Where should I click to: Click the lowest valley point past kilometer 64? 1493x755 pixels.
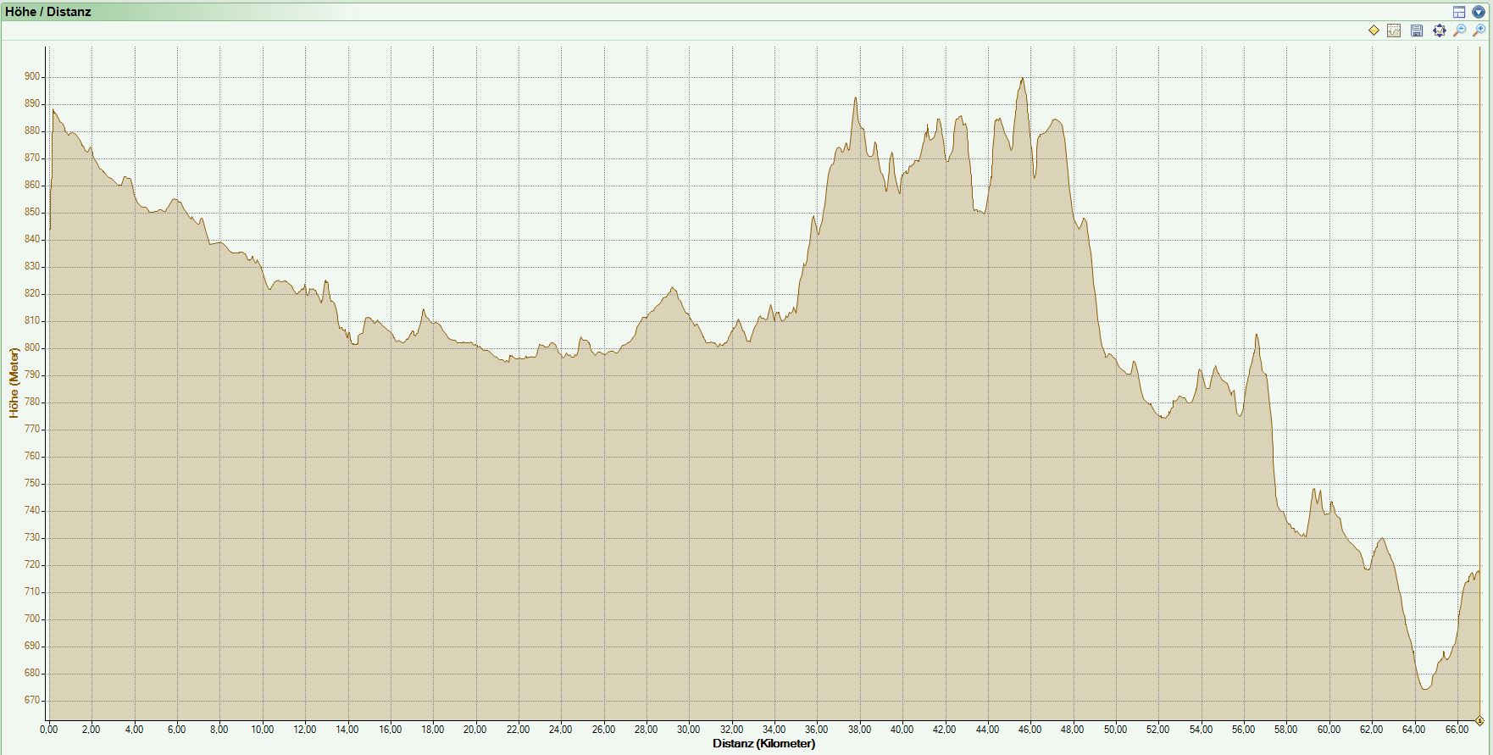(1425, 688)
